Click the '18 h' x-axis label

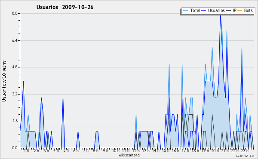point(195,150)
